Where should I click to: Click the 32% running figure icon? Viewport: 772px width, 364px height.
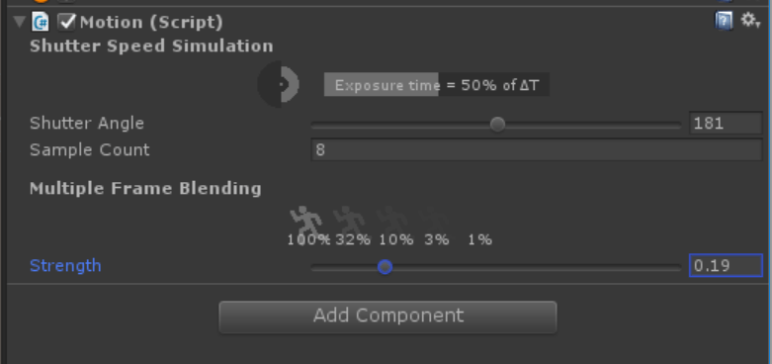pyautogui.click(x=350, y=221)
